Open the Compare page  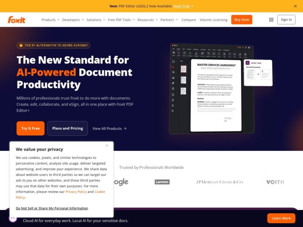point(189,20)
